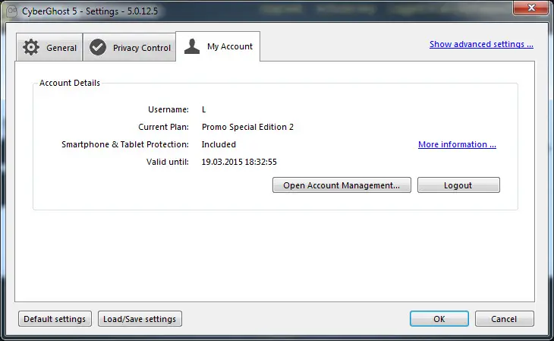Click Open Account Management button
Viewport: 554px width, 341px height.
click(x=342, y=185)
